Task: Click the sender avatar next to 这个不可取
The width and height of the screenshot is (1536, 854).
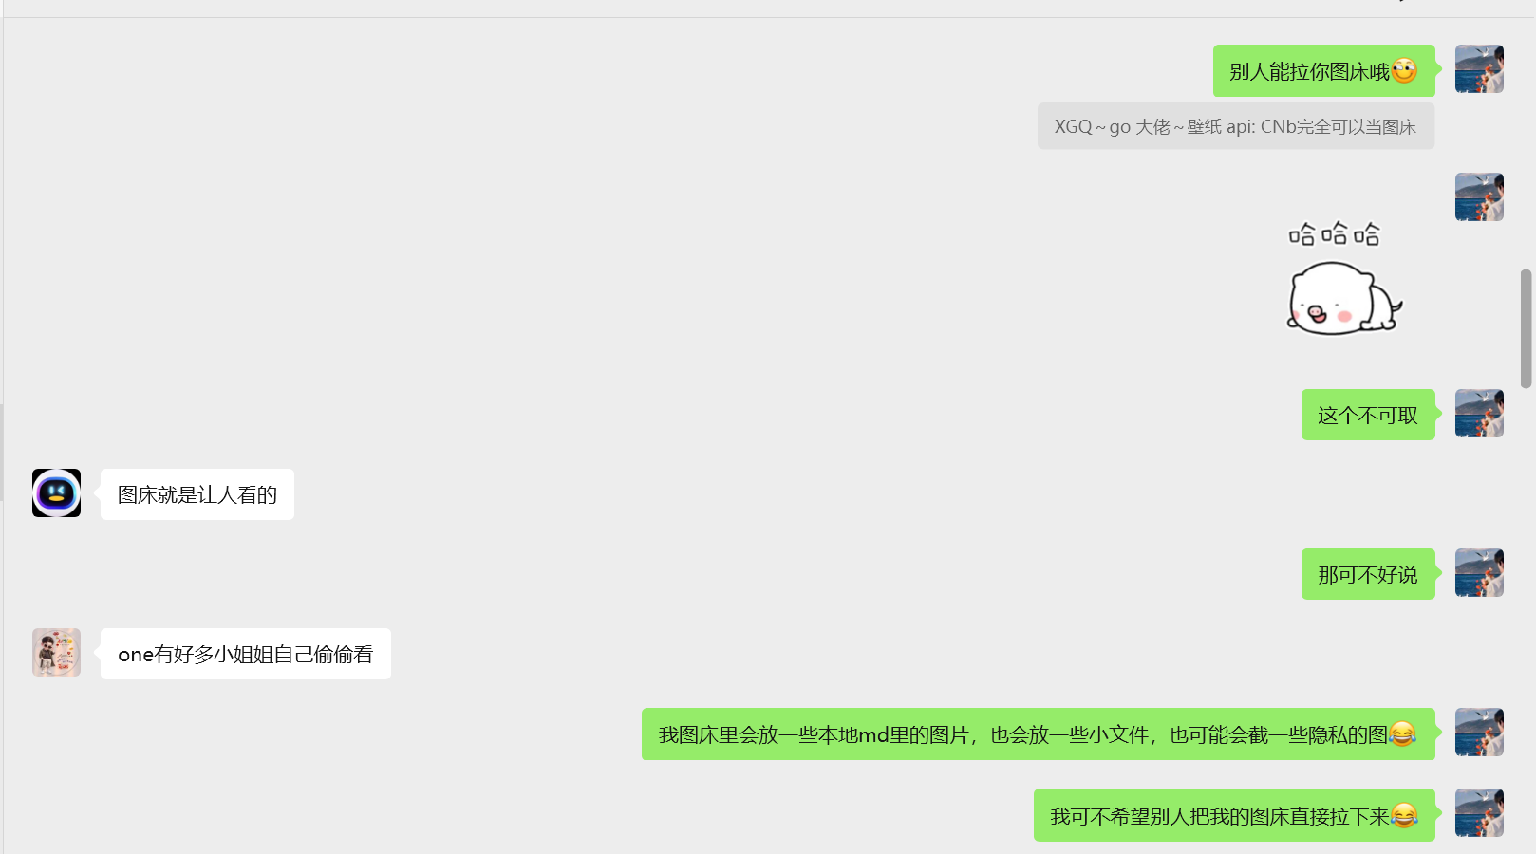Action: point(1479,413)
